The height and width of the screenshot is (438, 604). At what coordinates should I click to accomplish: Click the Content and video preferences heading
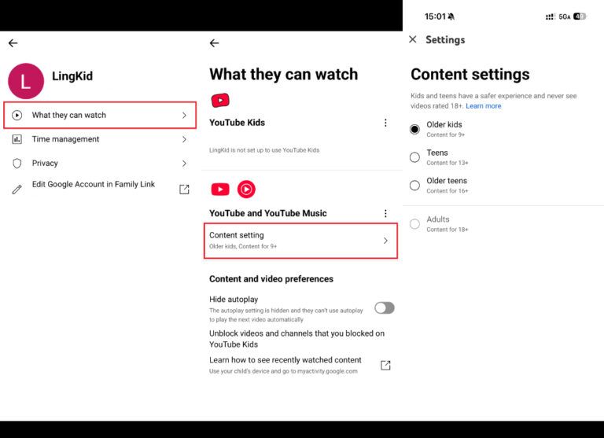click(x=271, y=279)
